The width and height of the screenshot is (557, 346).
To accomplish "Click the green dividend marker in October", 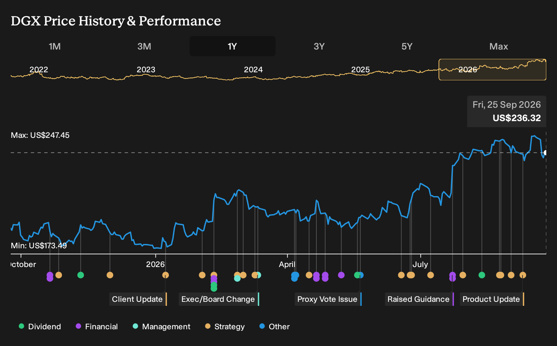I will [80, 275].
